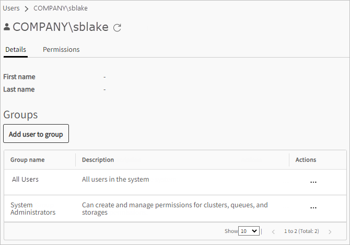This screenshot has height=245, width=350.
Task: Click the 1 to 2 (Total: 2) pagination text
Action: coord(301,231)
